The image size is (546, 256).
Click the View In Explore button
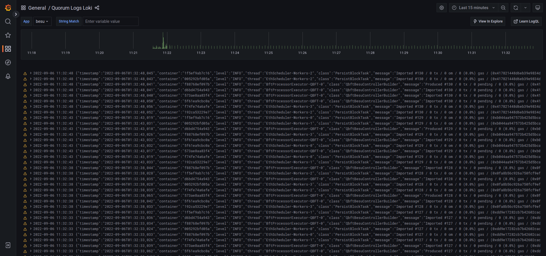coord(488,21)
